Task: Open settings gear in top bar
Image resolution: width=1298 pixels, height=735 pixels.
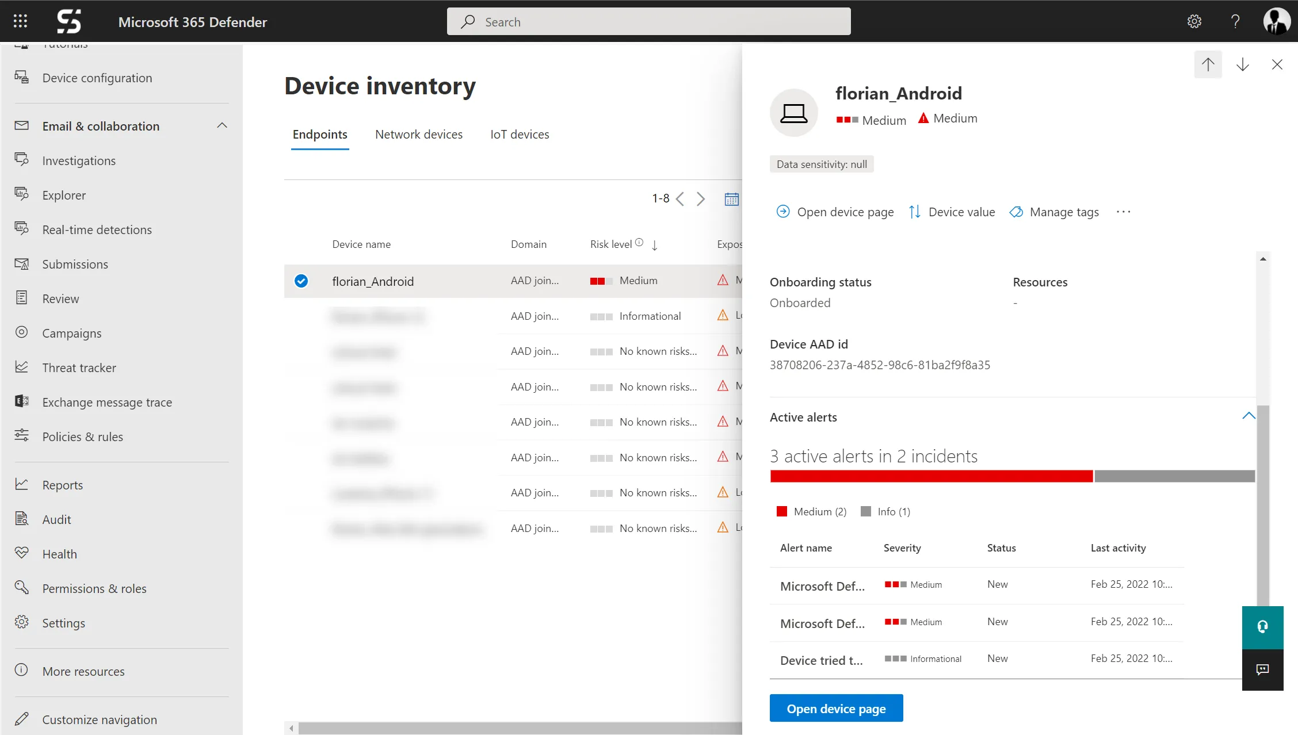Action: (x=1194, y=21)
